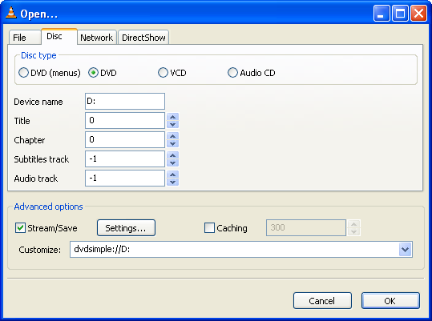Uncheck the Stream/Save checkbox

[x=20, y=228]
